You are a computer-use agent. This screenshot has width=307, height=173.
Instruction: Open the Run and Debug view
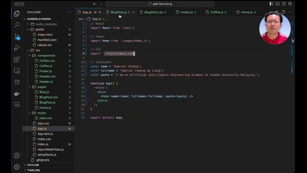point(17,48)
